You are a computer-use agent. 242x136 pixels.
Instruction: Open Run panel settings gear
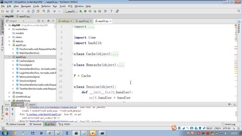pyautogui.click(x=230, y=104)
